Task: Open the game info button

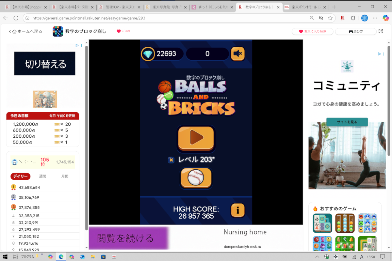Action: tap(237, 211)
